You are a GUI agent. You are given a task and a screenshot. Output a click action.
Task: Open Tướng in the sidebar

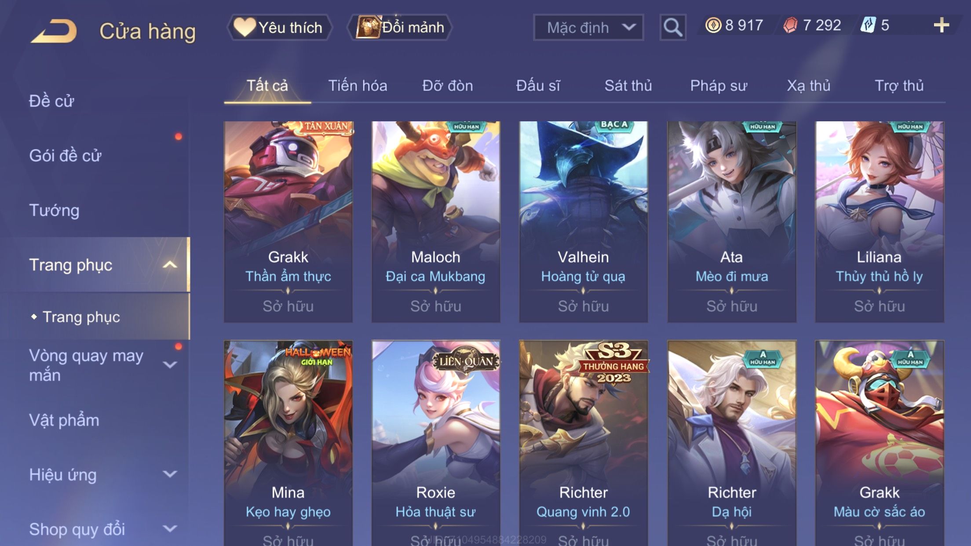(x=54, y=210)
